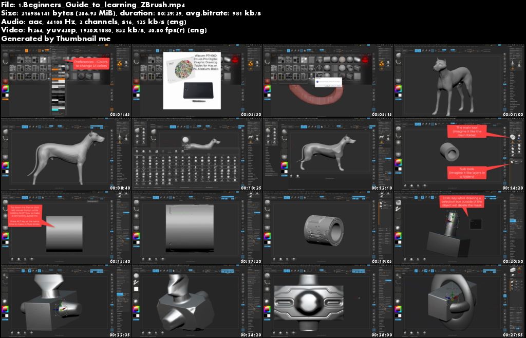Click the subtool thumbnail in 00:14:20 frame
This screenshot has height=338, width=526.
click(x=512, y=162)
